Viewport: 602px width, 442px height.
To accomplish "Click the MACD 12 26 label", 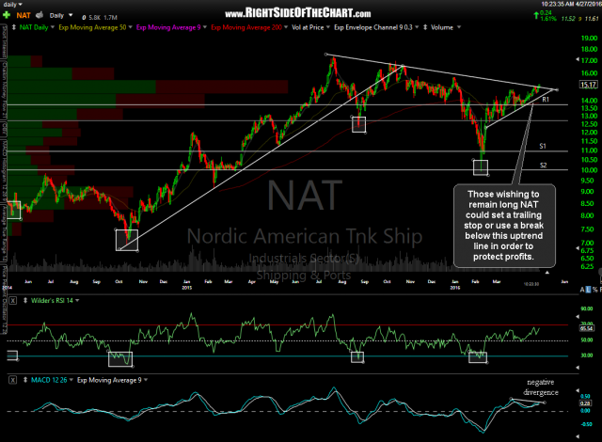I will pos(49,380).
